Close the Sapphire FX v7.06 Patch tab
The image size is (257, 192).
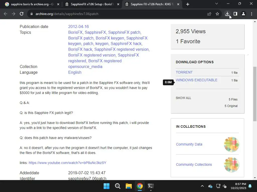178,4
